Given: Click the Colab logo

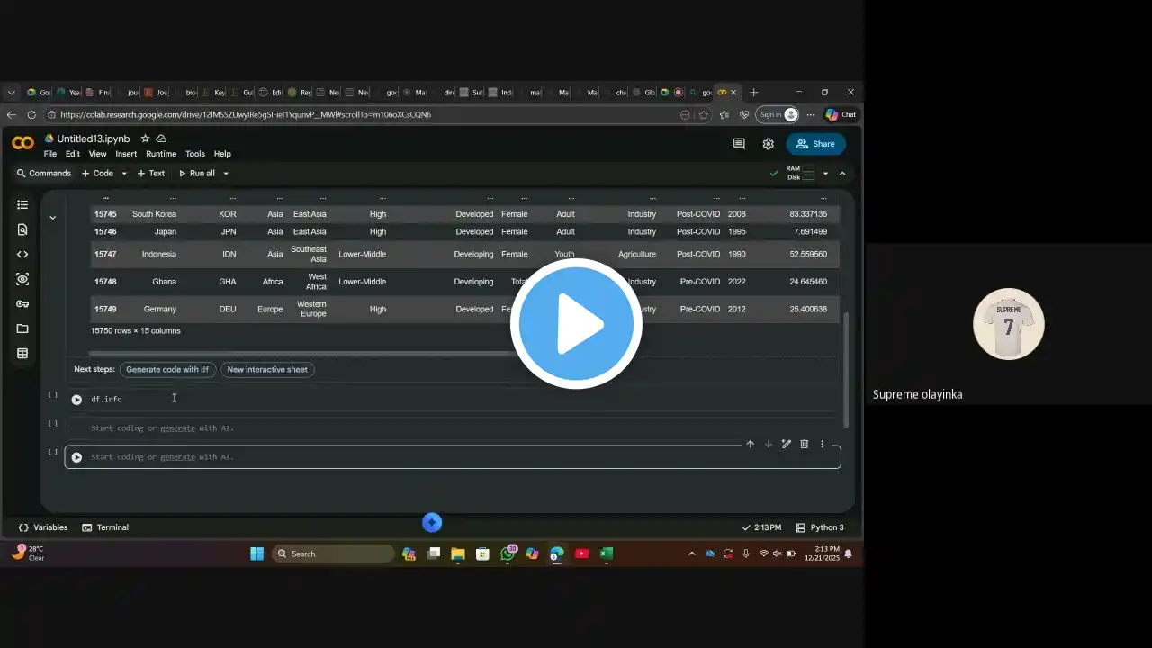Looking at the screenshot, I should [22, 143].
